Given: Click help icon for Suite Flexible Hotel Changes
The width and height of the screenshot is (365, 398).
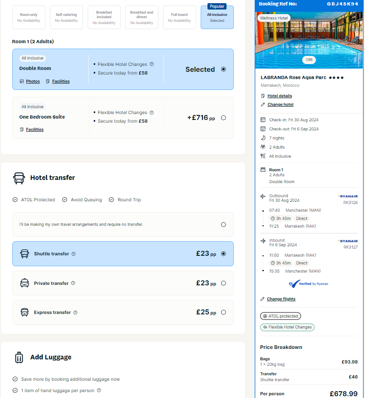Looking at the screenshot, I should coord(152,112).
